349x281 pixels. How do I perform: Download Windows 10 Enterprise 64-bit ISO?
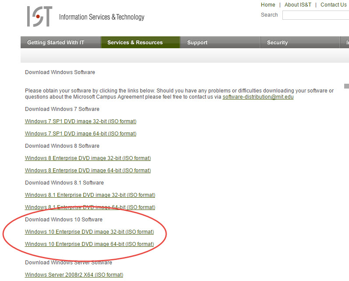pos(89,244)
